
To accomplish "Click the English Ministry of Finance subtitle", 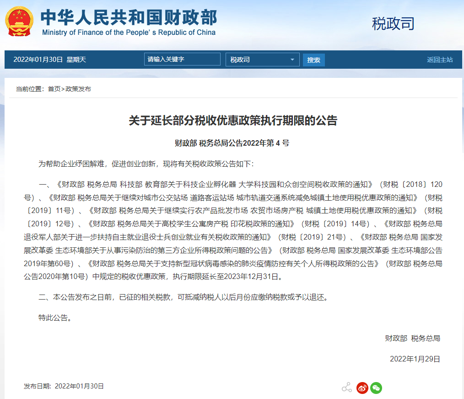I will click(x=129, y=33).
